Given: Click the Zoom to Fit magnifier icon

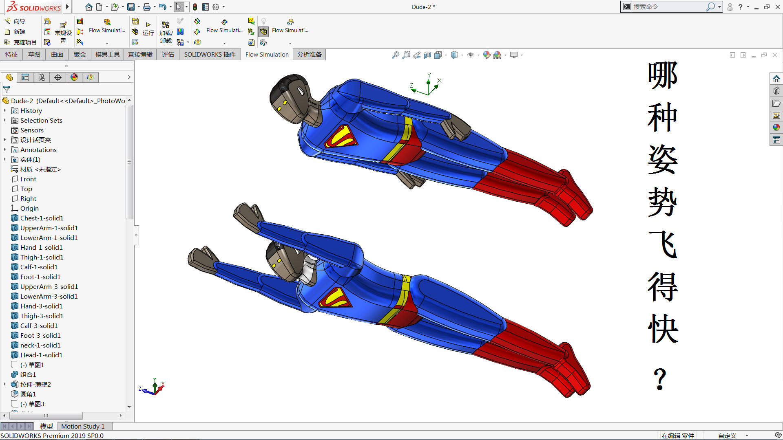Looking at the screenshot, I should click(x=395, y=55).
